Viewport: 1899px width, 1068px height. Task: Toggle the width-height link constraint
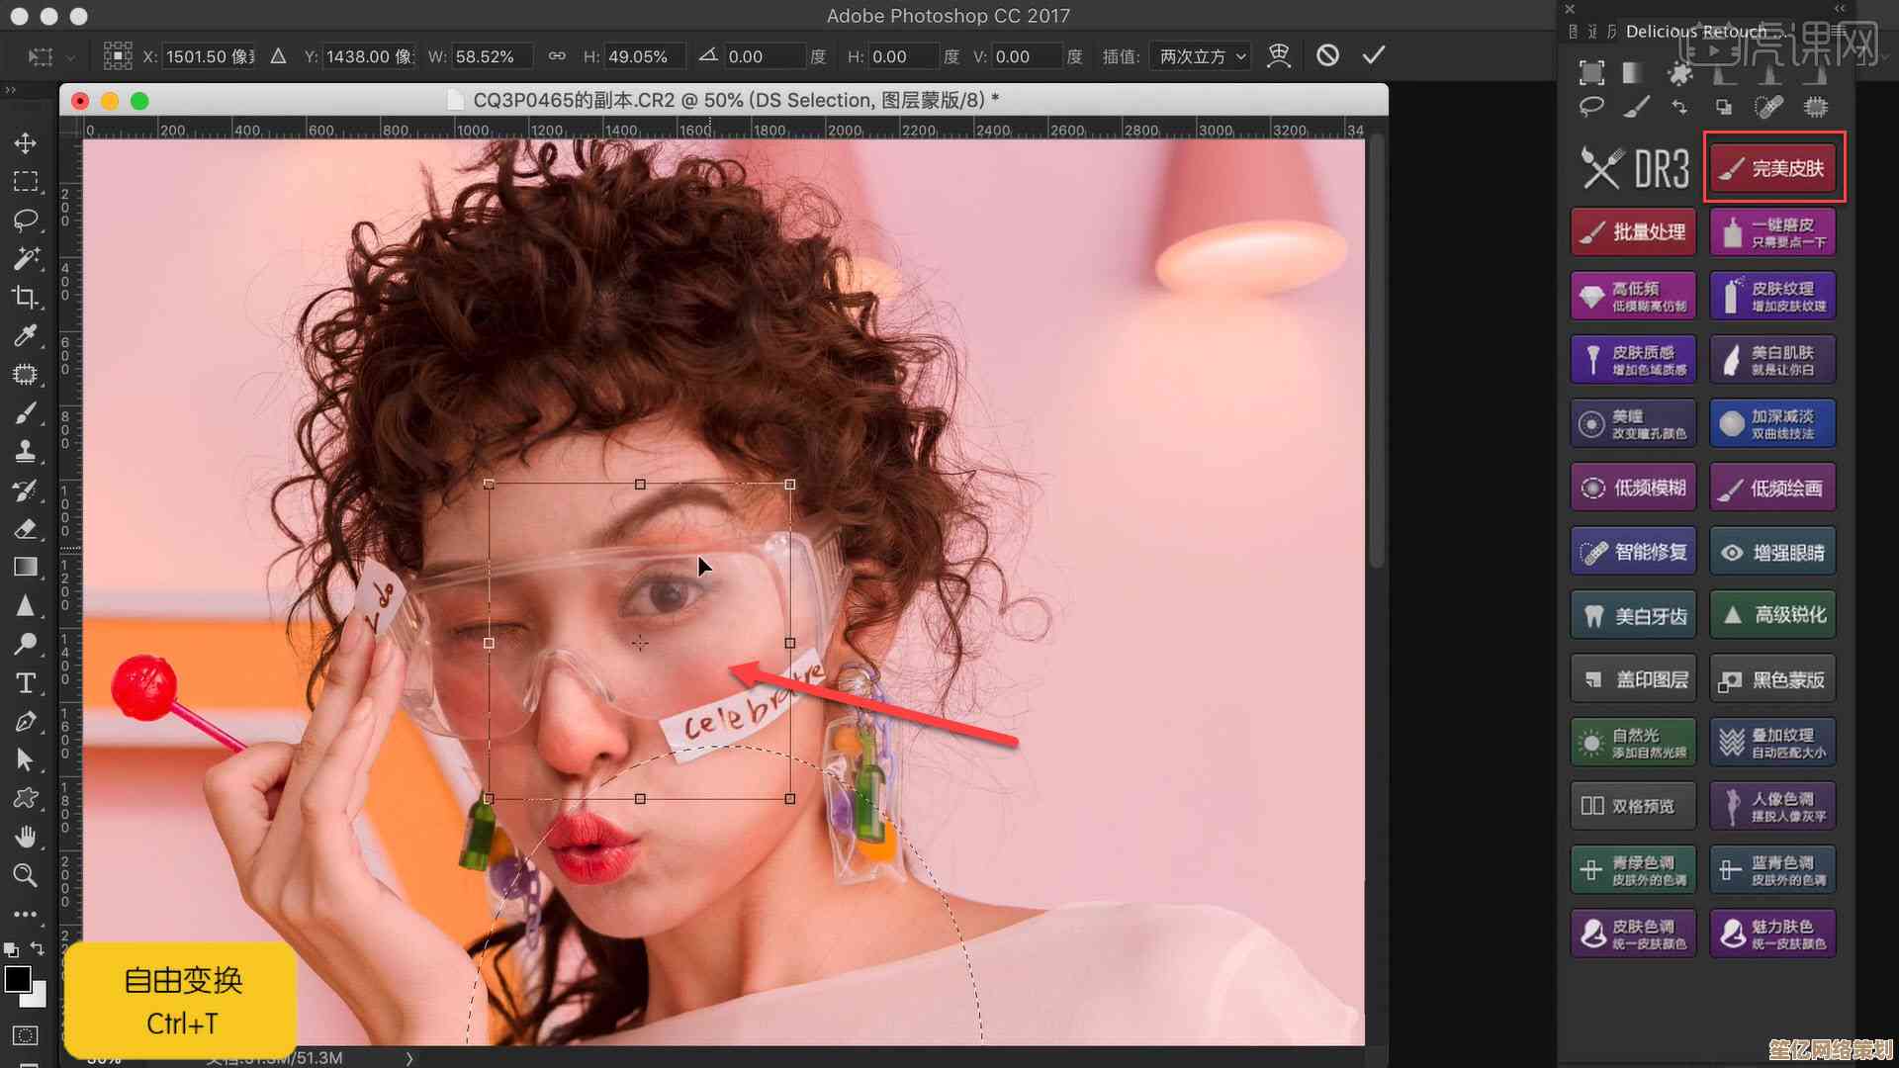point(557,56)
